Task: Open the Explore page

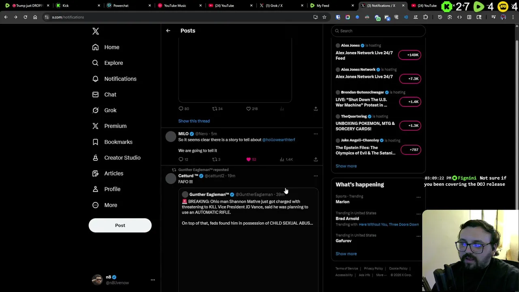Action: point(107,63)
